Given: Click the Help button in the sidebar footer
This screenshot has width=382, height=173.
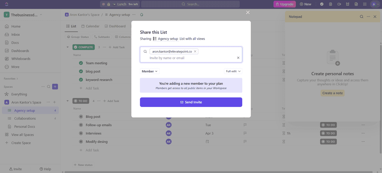Looking at the screenshot, I should (x=45, y=169).
